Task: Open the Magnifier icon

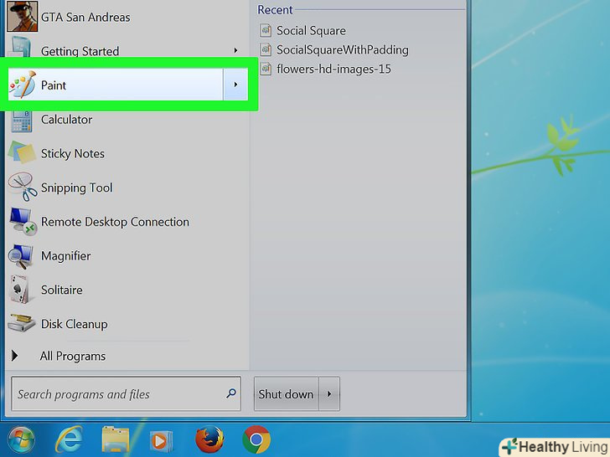Action: pos(21,256)
